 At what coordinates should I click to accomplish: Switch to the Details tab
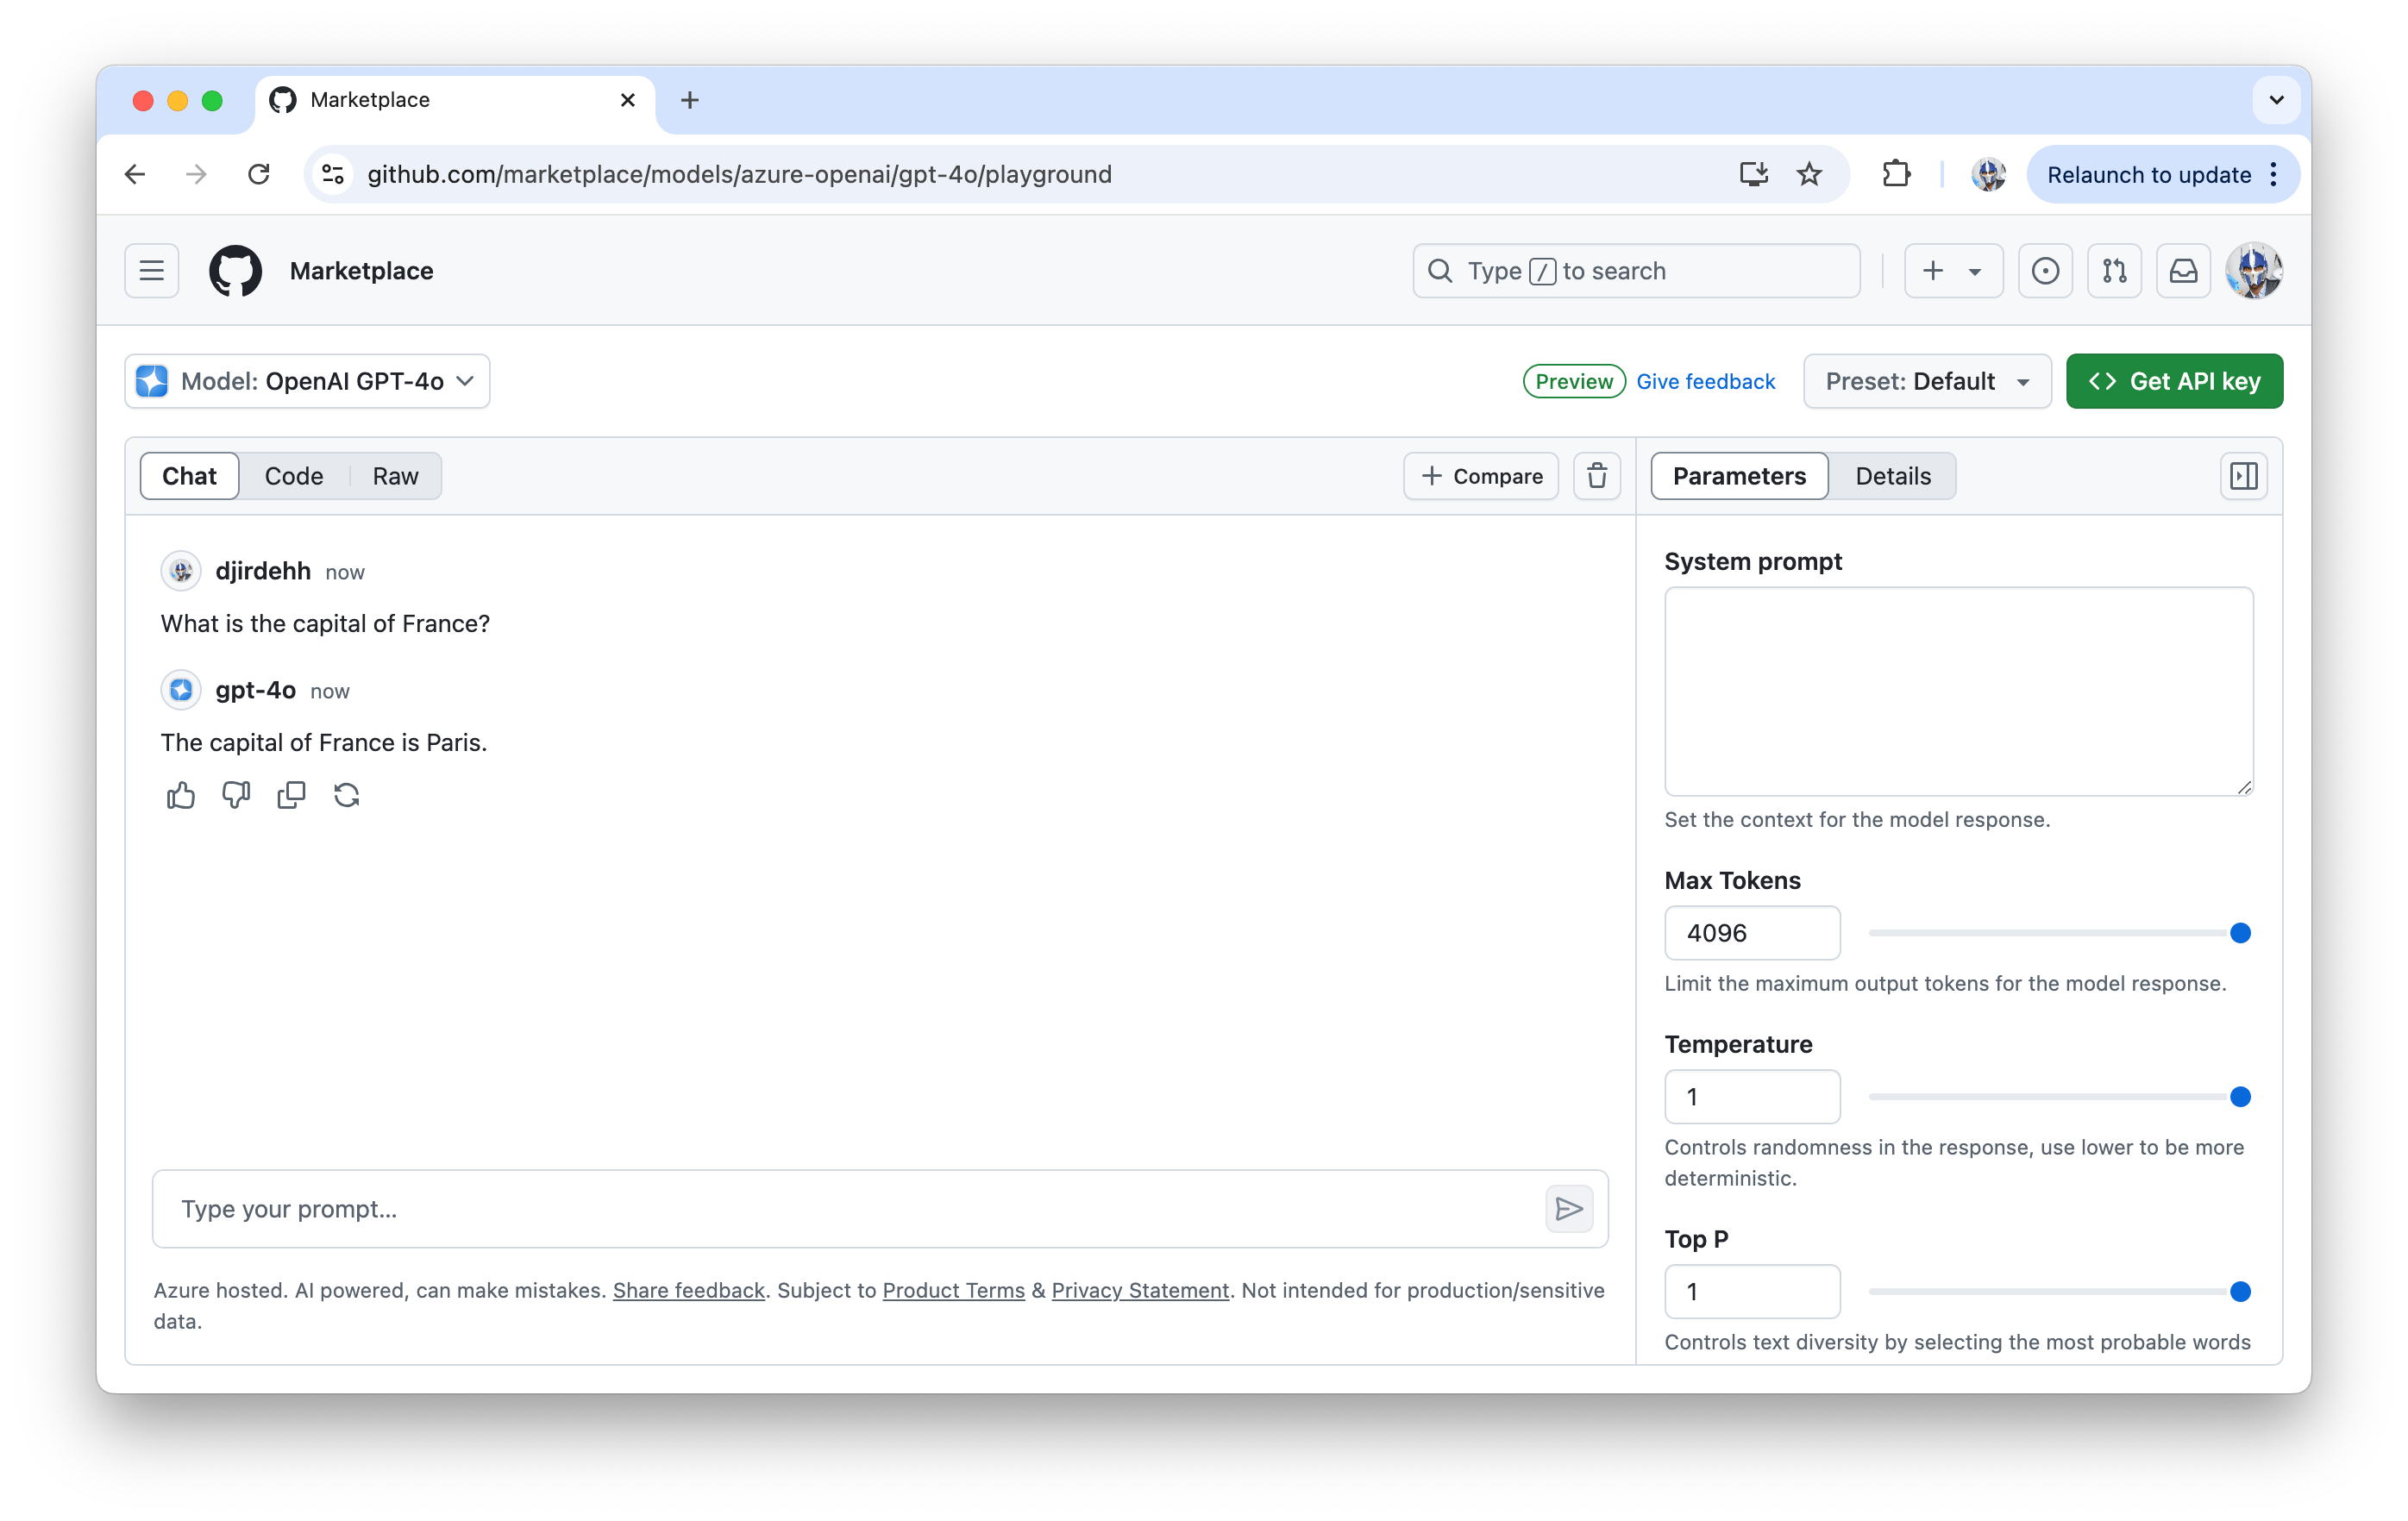[1893, 475]
